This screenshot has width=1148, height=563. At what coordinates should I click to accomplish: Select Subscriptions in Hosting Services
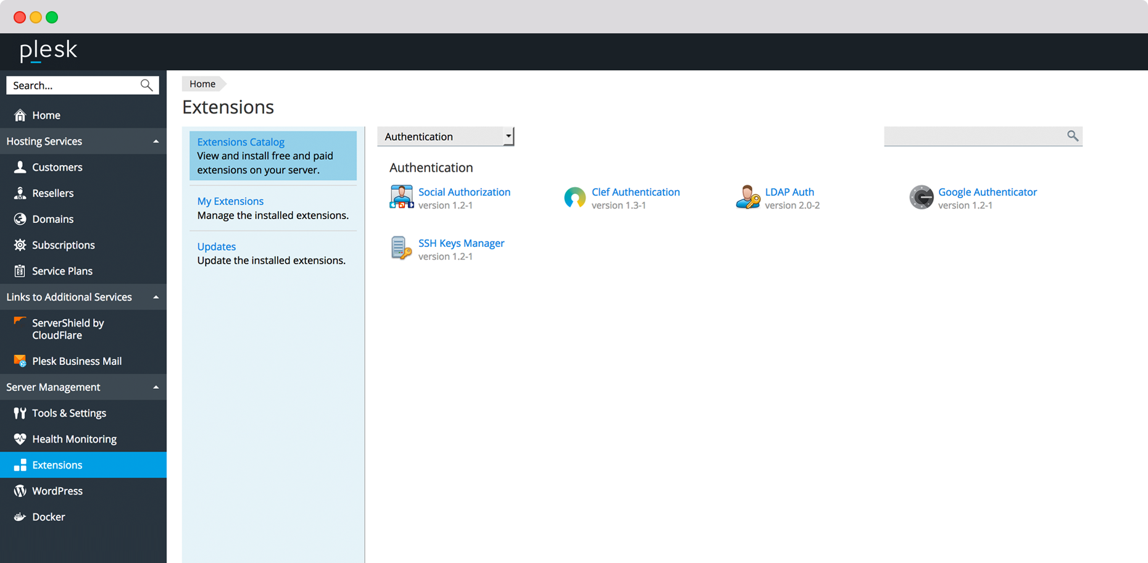click(63, 245)
